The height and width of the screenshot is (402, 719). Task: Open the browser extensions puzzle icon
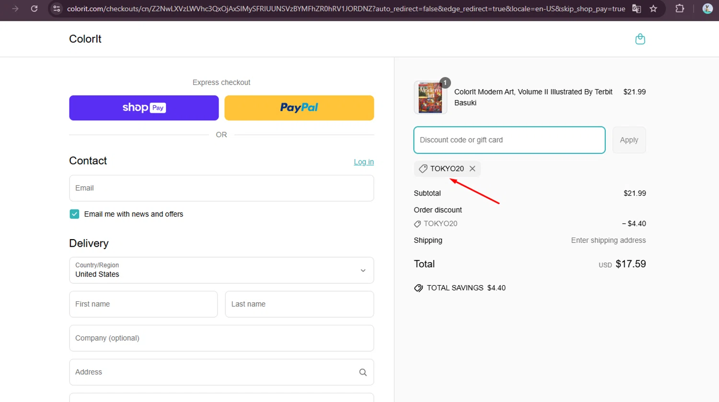click(680, 9)
